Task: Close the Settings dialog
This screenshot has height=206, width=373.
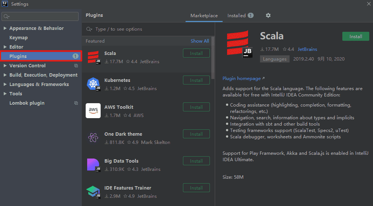Action: click(369, 4)
